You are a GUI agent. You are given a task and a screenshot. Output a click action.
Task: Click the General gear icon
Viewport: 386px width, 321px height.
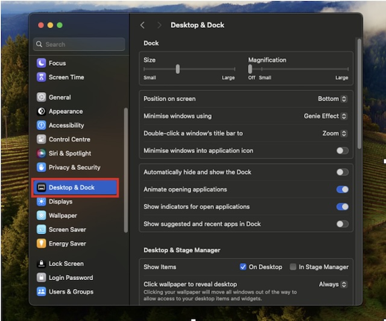tap(41, 97)
